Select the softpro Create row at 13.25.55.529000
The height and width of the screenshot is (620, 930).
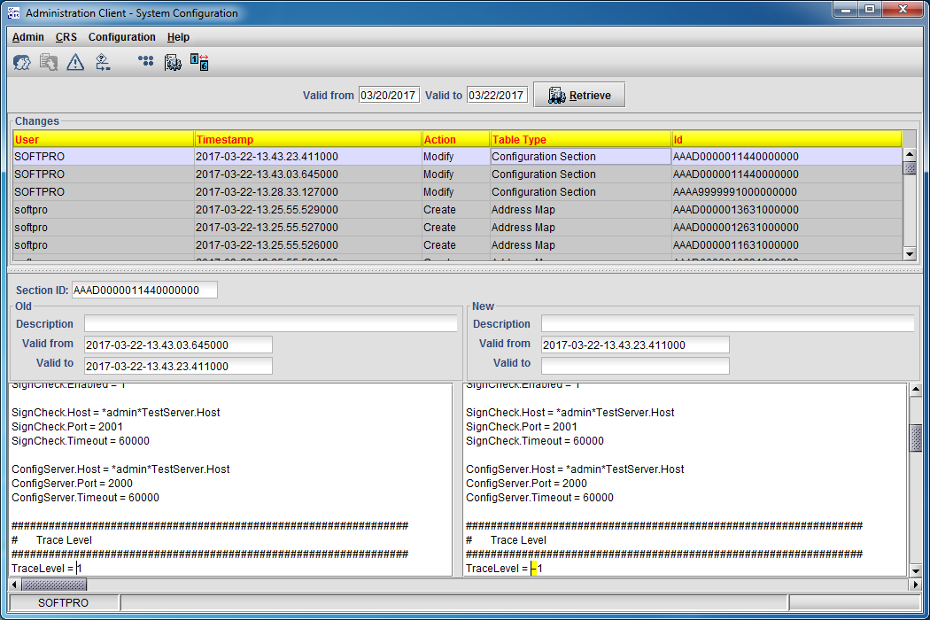pos(266,210)
